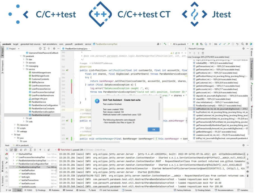The height and width of the screenshot is (194, 255).
Task: Open Project view mode dropdown arrow
Action: click(19, 49)
